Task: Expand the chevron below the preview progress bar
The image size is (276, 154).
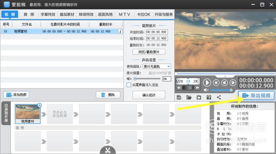Action: [x=225, y=76]
